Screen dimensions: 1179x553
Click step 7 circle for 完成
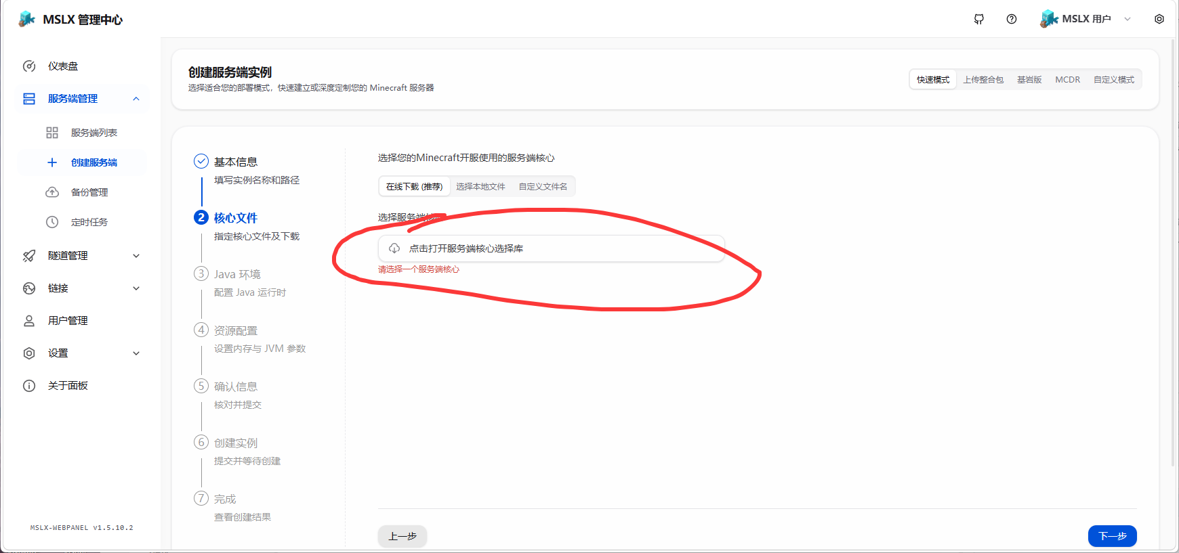(201, 498)
